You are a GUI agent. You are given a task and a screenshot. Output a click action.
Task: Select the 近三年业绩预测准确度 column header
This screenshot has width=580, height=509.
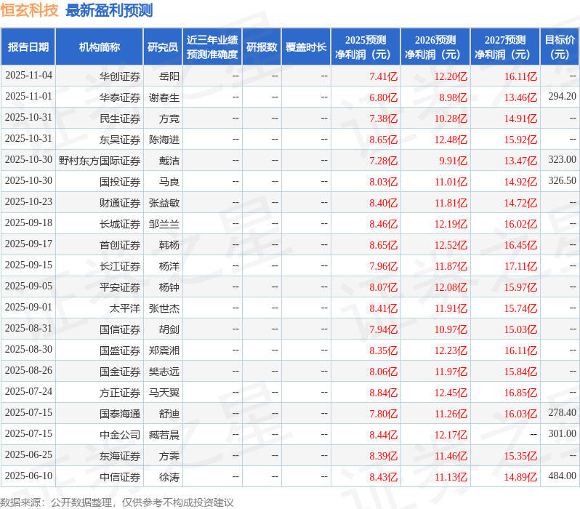pos(212,47)
